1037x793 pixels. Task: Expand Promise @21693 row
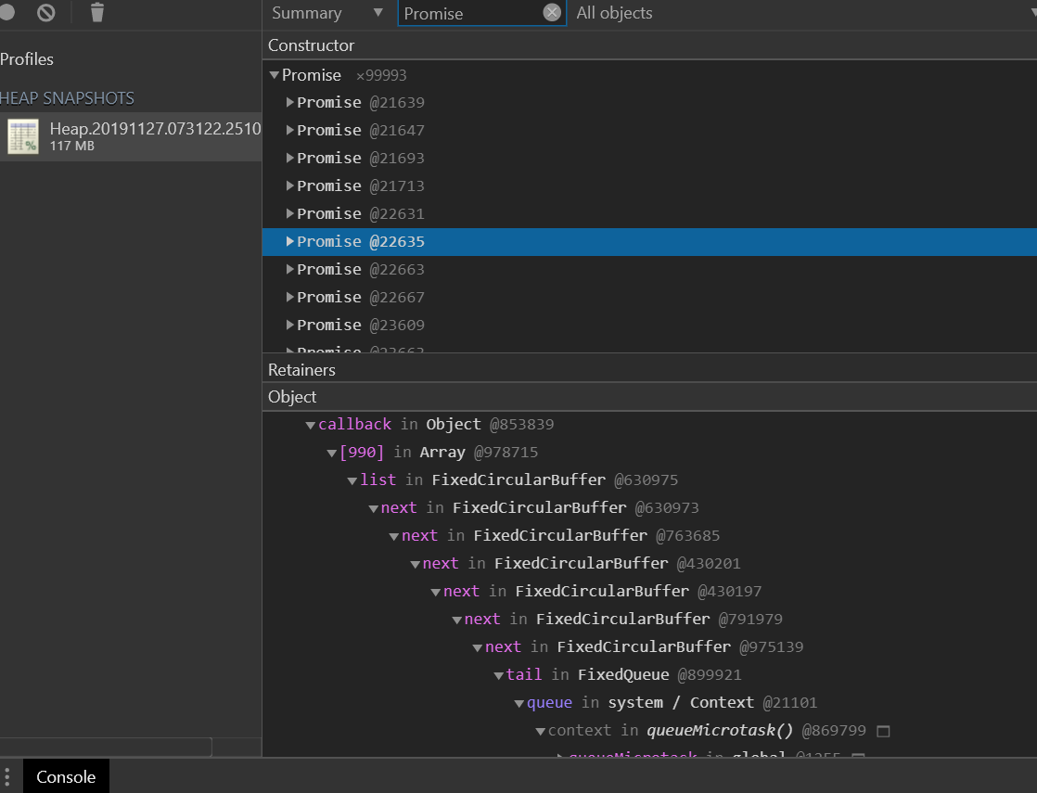(289, 158)
